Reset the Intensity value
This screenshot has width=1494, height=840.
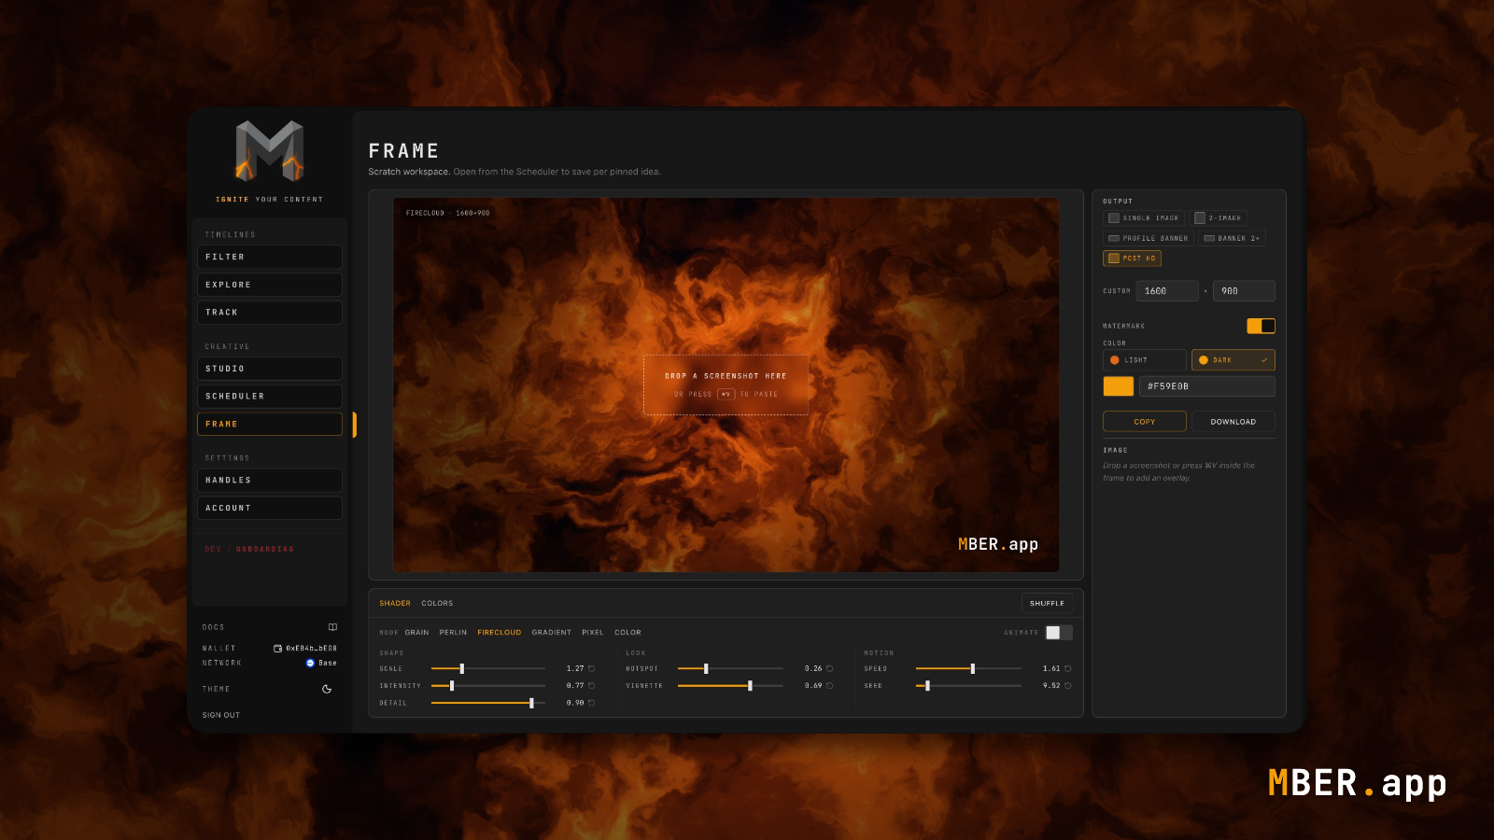coord(591,685)
